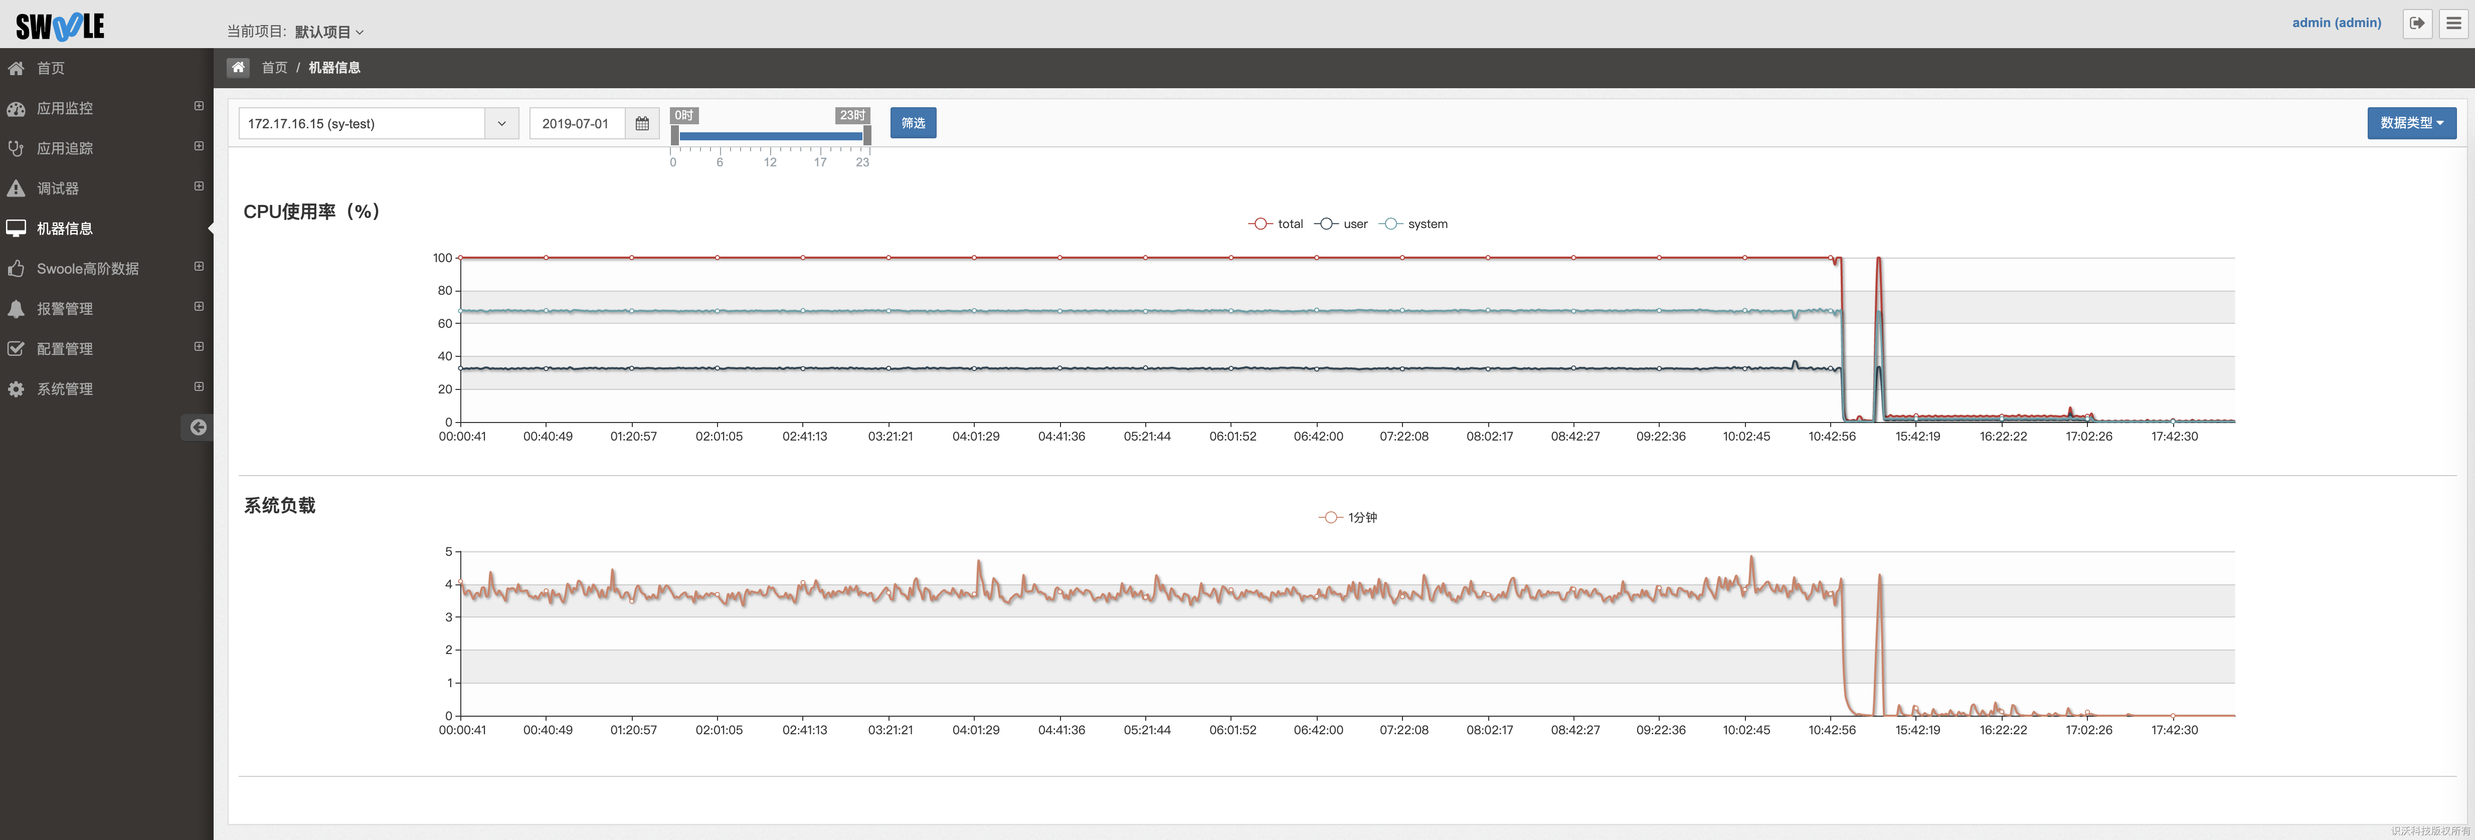
Task: Click the server field 172.17.16.15 (sy-test)
Action: [362, 124]
